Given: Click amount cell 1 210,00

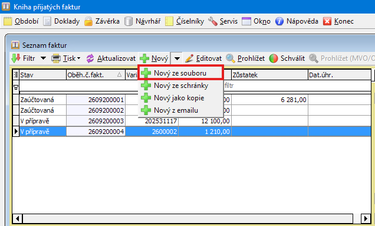Looking at the screenshot, I should pos(205,132).
